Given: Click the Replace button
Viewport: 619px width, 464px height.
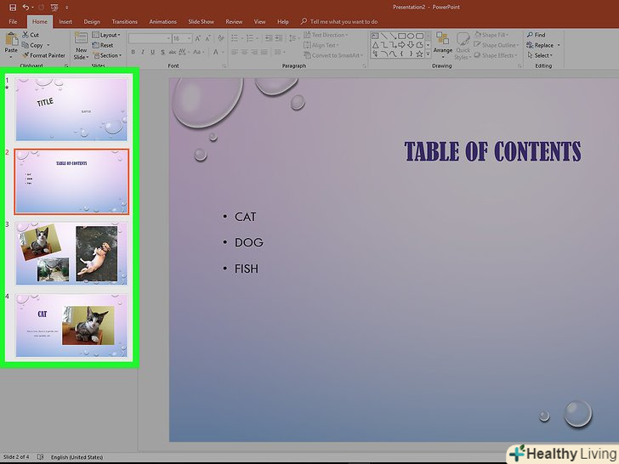Looking at the screenshot, I should click(x=541, y=45).
